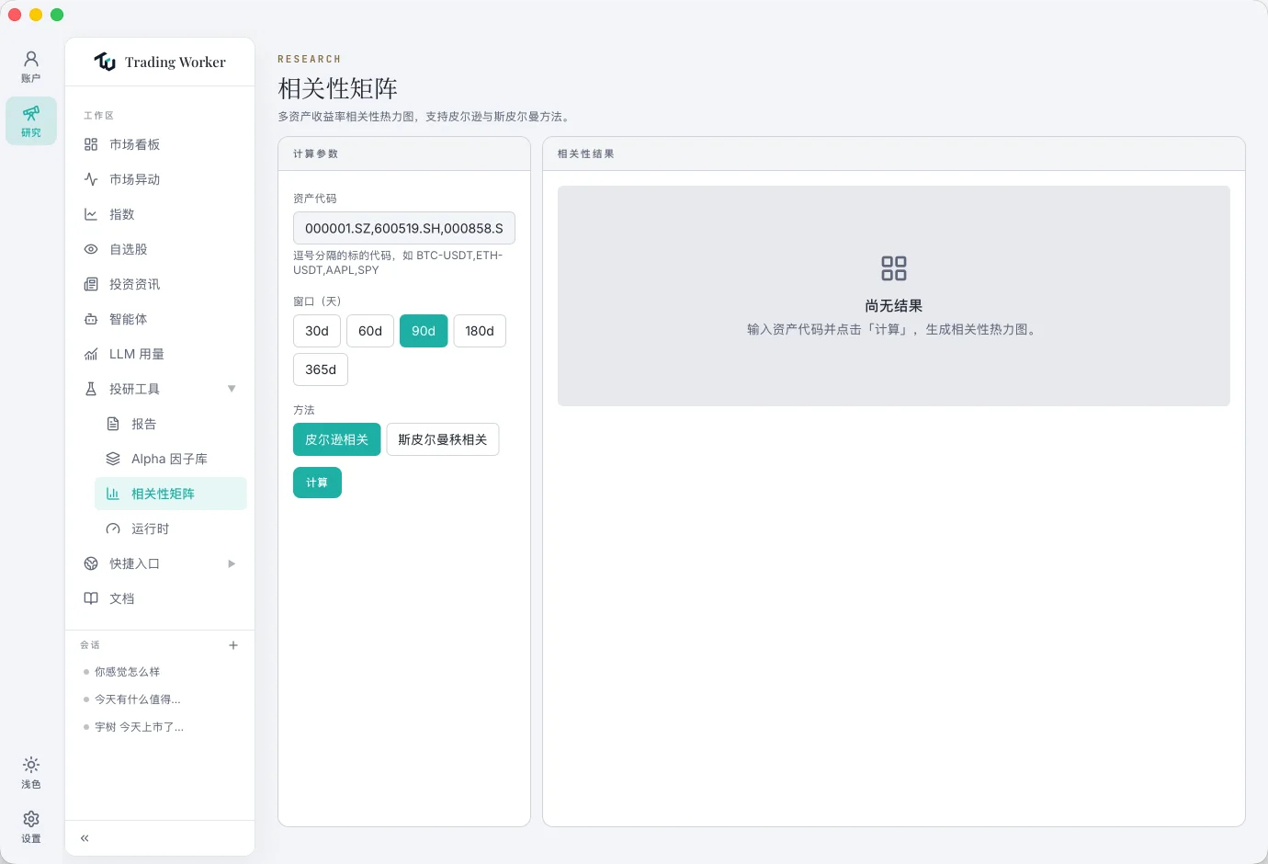This screenshot has height=864, width=1268.
Task: Click the Alpha 因子库 layers icon
Action: pyautogui.click(x=113, y=459)
